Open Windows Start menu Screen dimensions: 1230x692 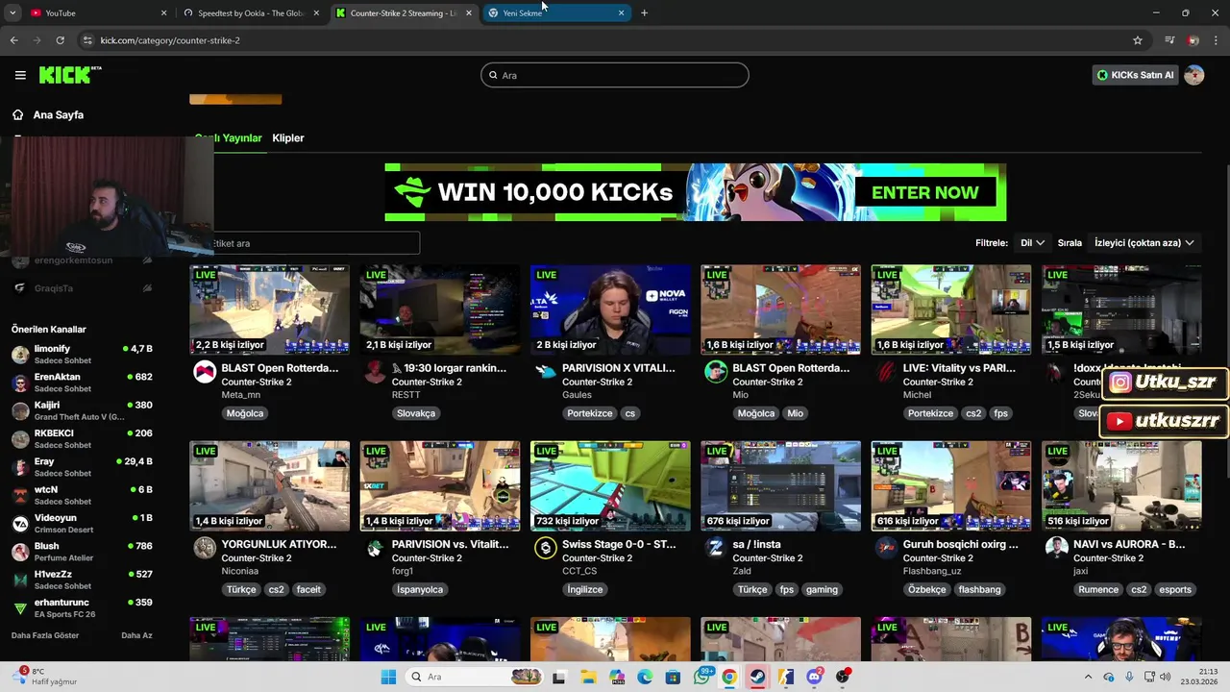tap(388, 677)
